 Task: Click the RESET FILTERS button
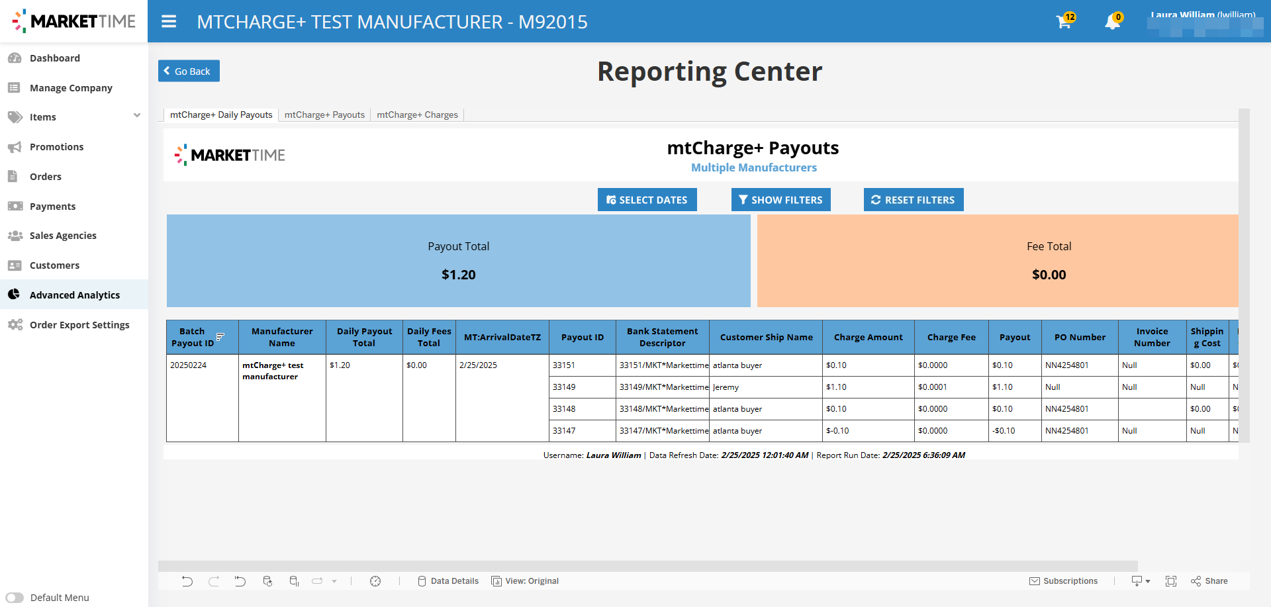coord(914,199)
